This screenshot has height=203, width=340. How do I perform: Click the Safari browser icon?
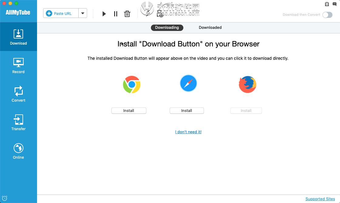pos(188,83)
